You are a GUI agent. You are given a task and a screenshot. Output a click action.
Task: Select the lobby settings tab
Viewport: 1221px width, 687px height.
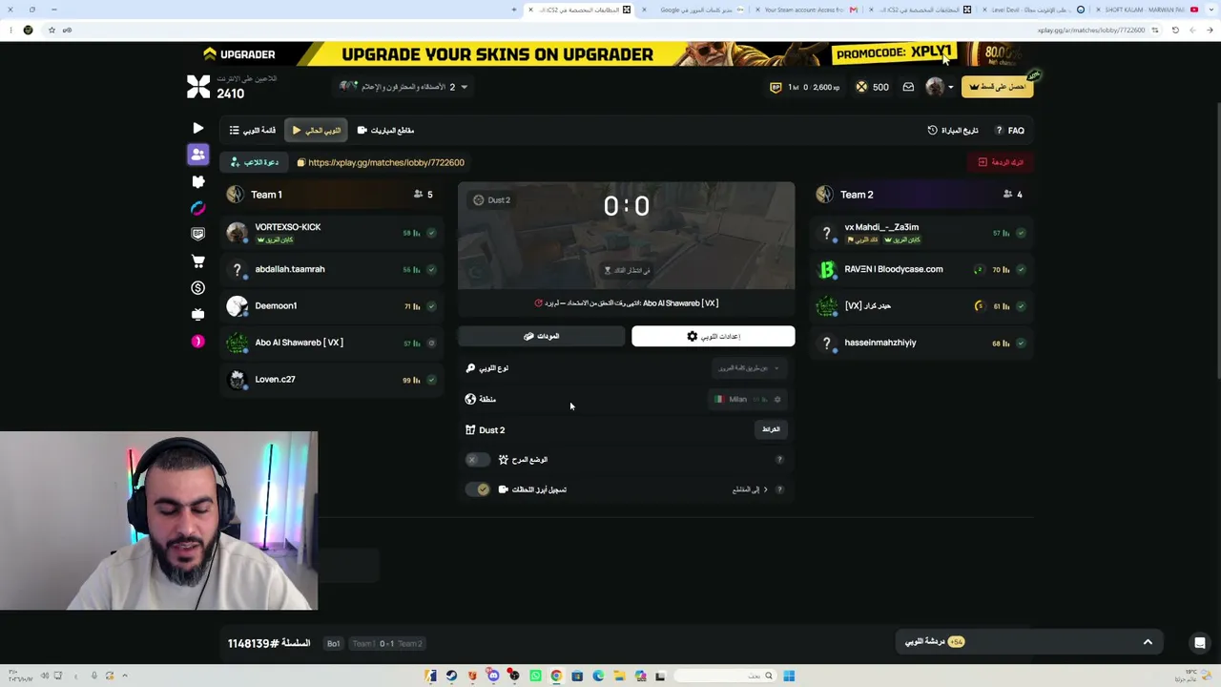click(x=713, y=336)
